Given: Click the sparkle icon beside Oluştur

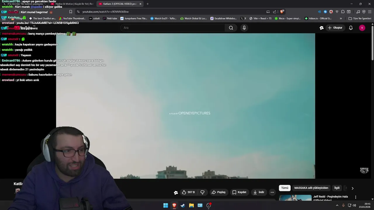Looking at the screenshot, I should click(x=321, y=28).
